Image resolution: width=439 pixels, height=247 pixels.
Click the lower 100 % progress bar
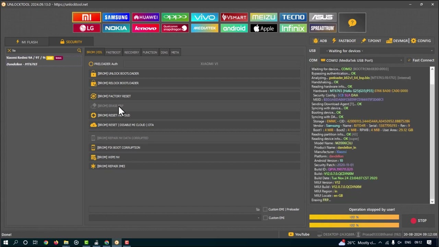(x=354, y=225)
